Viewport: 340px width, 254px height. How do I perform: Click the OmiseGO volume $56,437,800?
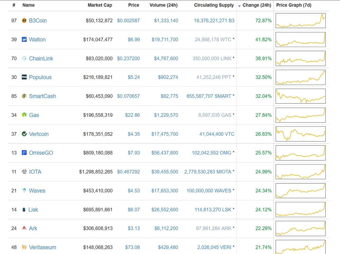(165, 153)
